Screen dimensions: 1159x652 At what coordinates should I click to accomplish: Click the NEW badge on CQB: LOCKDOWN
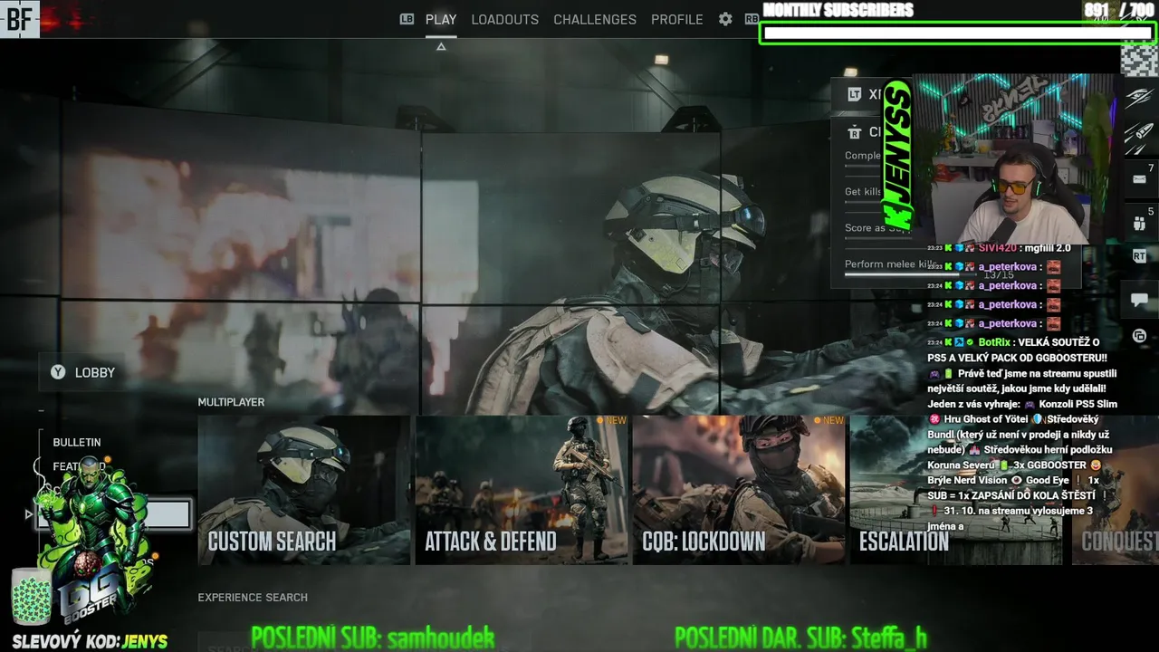click(x=829, y=420)
